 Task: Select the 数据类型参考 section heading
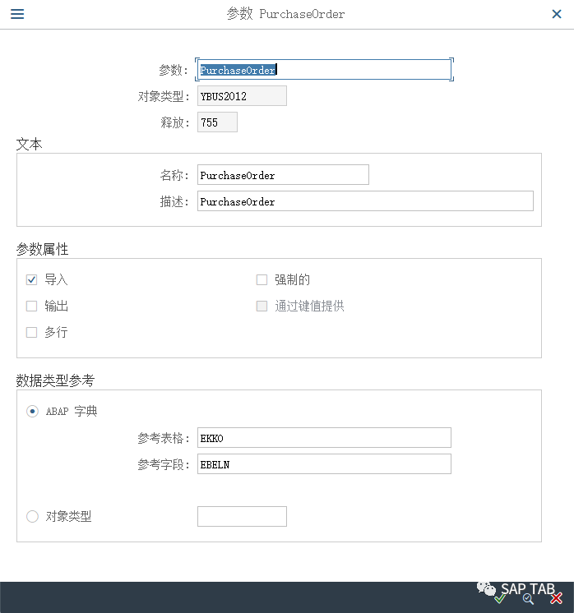tap(55, 380)
